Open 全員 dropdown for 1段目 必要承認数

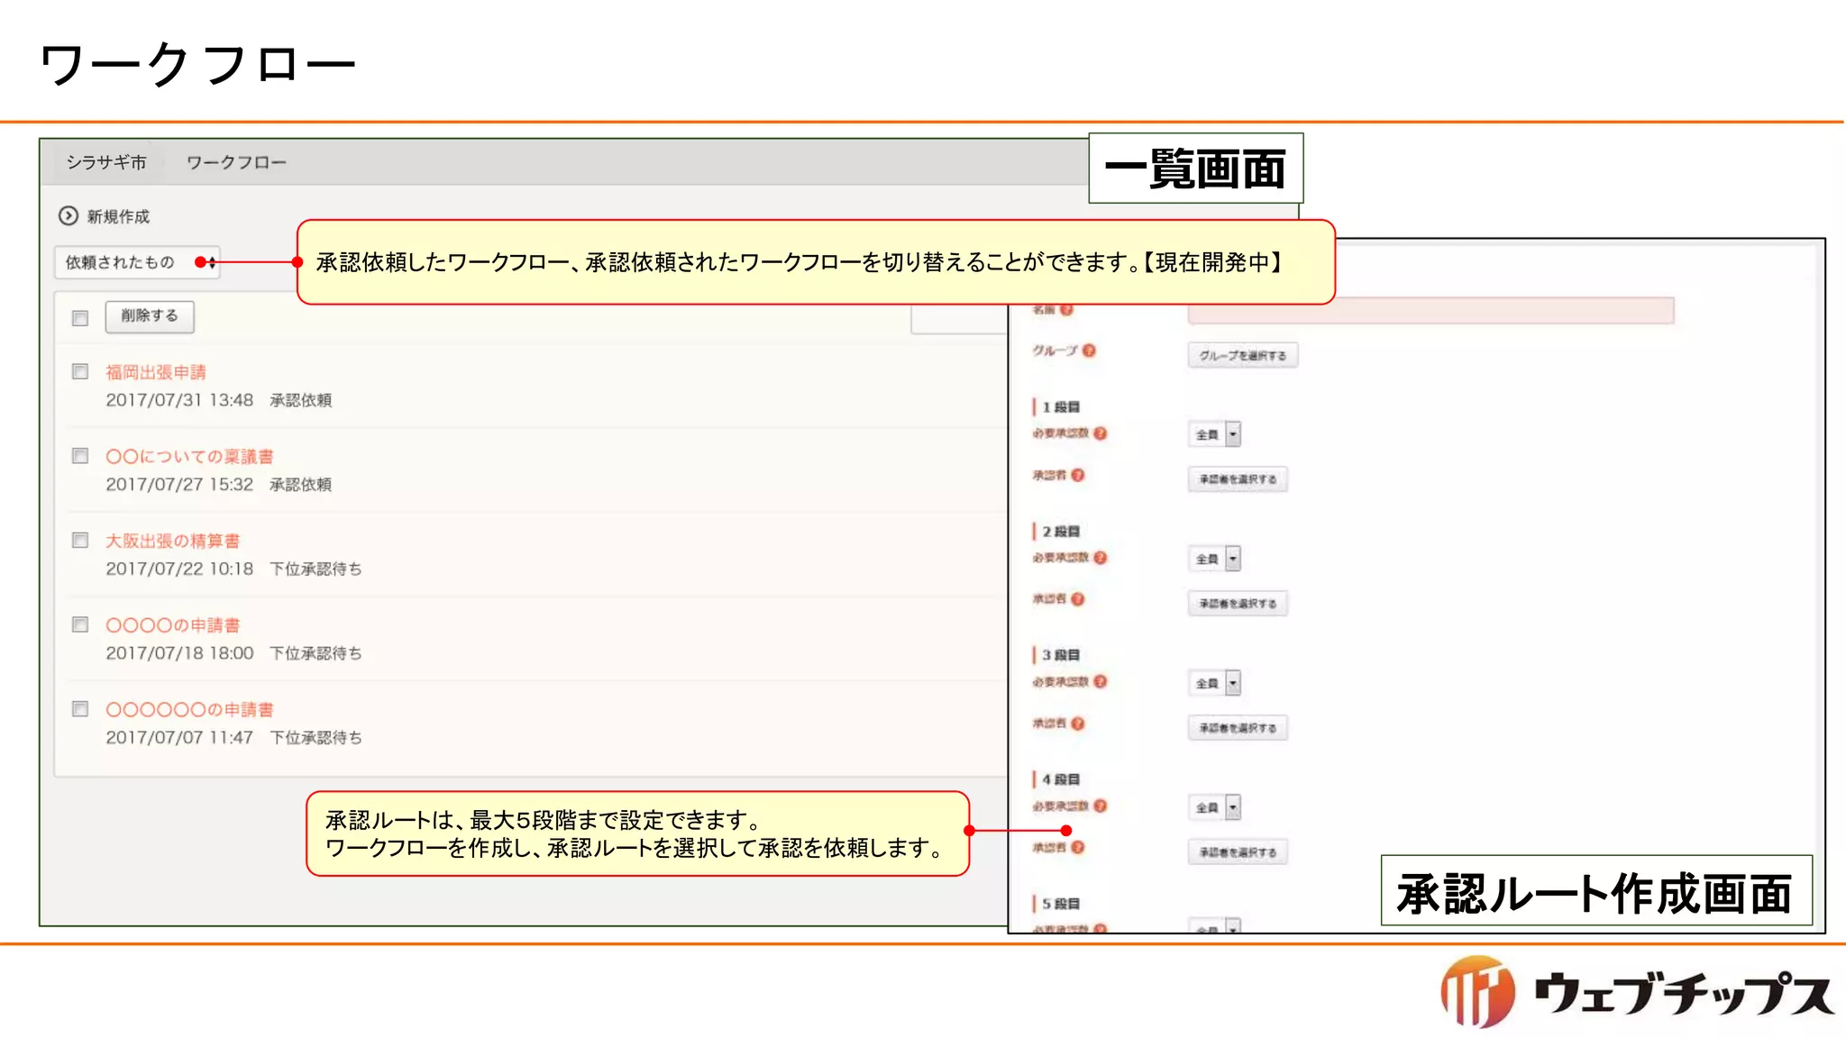[x=1214, y=434]
